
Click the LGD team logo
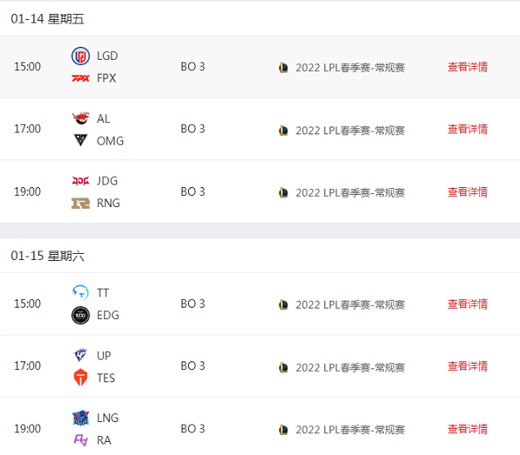tap(81, 56)
